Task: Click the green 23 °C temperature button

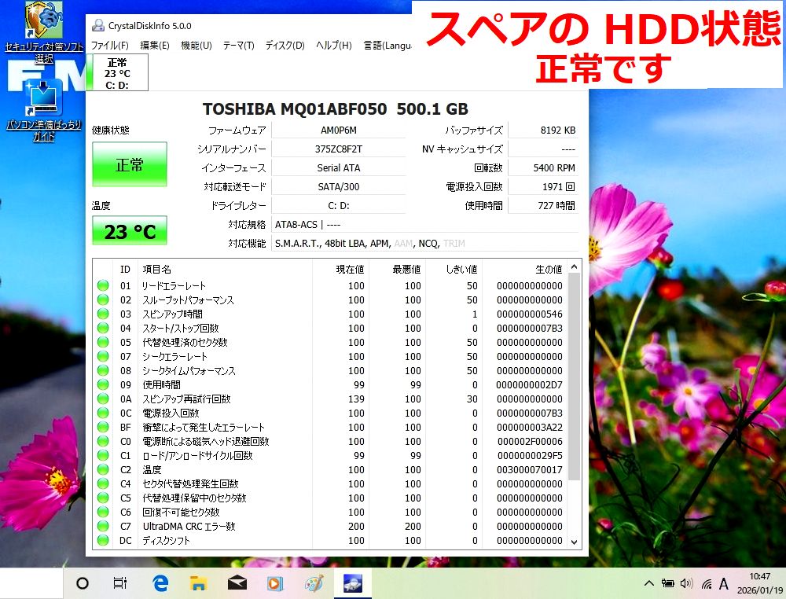Action: pos(130,231)
